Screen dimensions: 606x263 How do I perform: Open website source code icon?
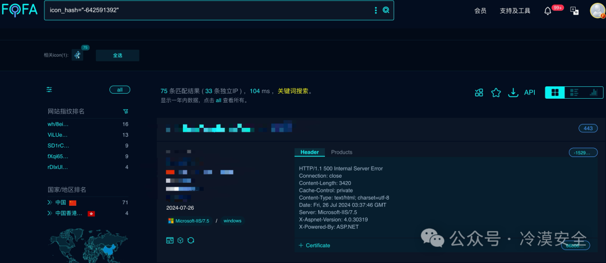point(169,240)
